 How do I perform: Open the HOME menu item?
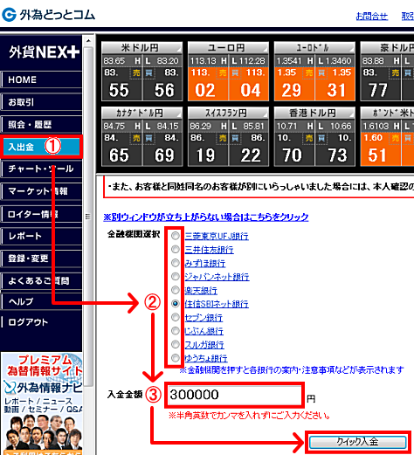pyautogui.click(x=41, y=79)
